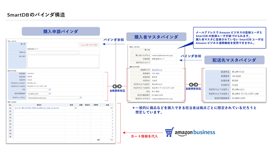This screenshot has width=272, height=153.
Task: Click the 数量 column header
Action: 81,105
